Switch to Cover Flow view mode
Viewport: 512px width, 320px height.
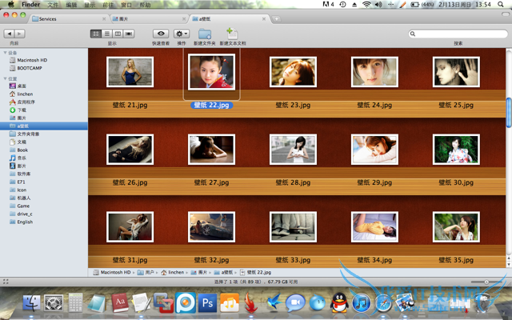pos(128,34)
